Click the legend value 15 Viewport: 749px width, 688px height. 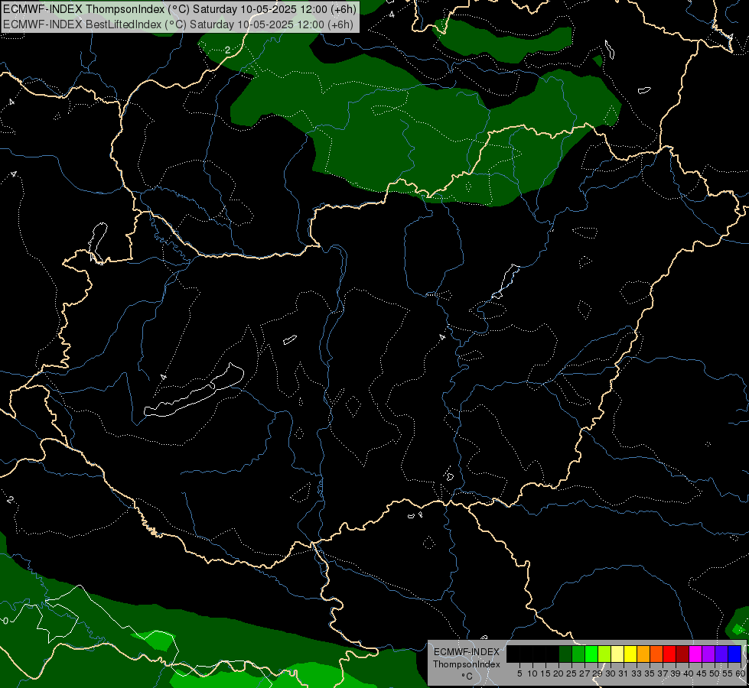click(x=545, y=673)
